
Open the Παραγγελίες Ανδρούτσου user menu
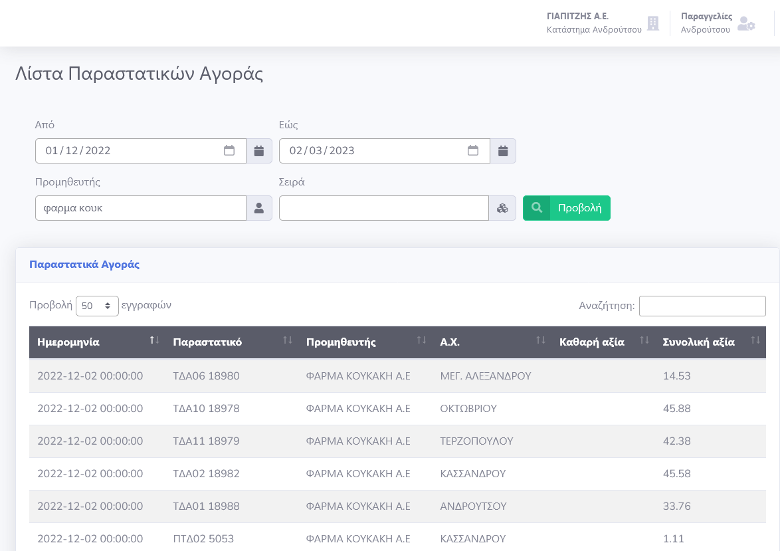coord(718,23)
